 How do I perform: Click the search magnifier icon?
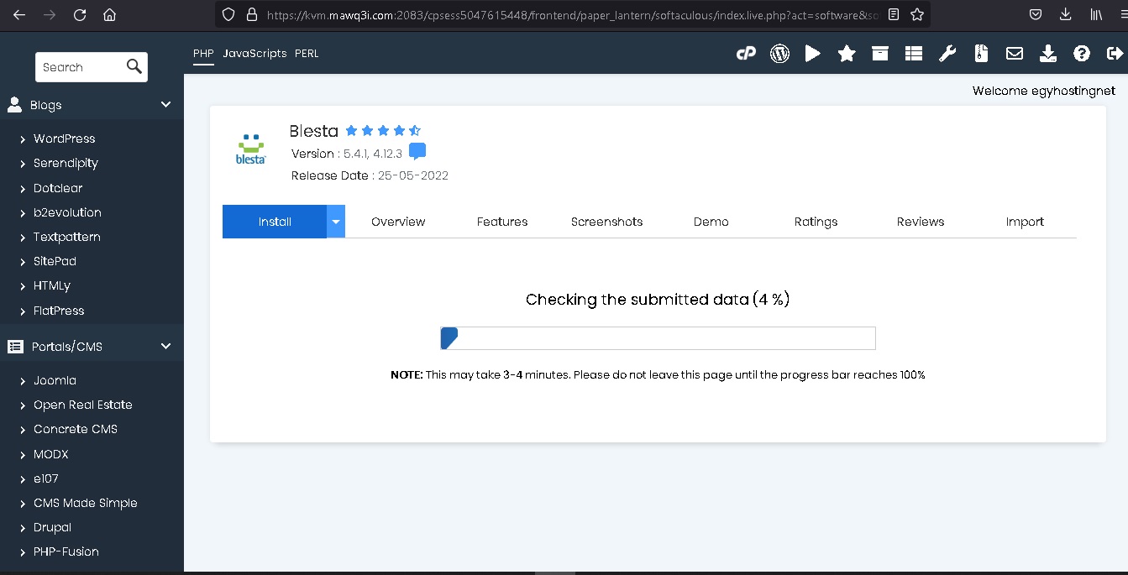[134, 67]
